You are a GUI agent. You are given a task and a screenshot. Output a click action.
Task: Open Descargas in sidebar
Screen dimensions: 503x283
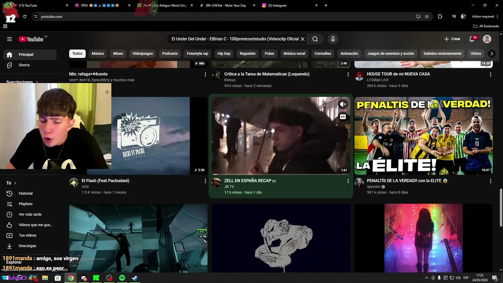coord(30,246)
